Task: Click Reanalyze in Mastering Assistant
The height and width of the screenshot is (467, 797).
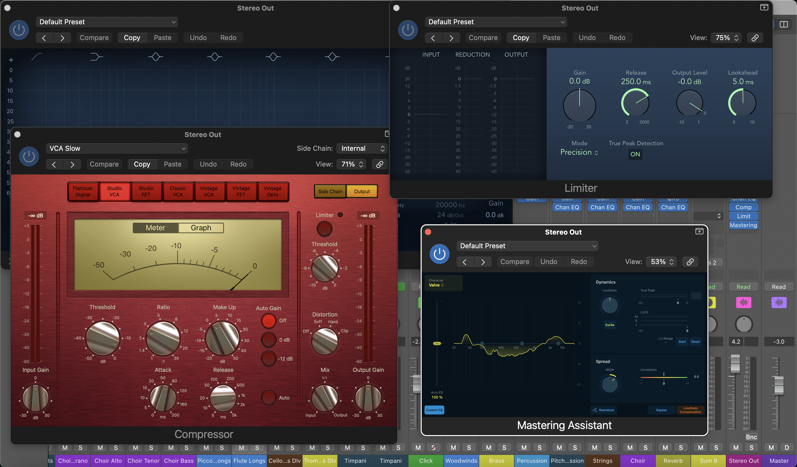Action: pos(603,410)
